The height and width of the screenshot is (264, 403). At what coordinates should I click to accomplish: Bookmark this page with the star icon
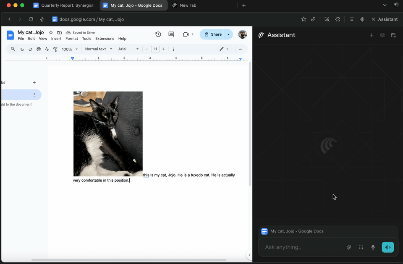coord(304,19)
